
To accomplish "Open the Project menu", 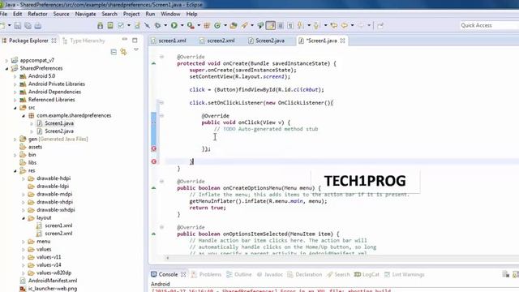I will coord(131,14).
